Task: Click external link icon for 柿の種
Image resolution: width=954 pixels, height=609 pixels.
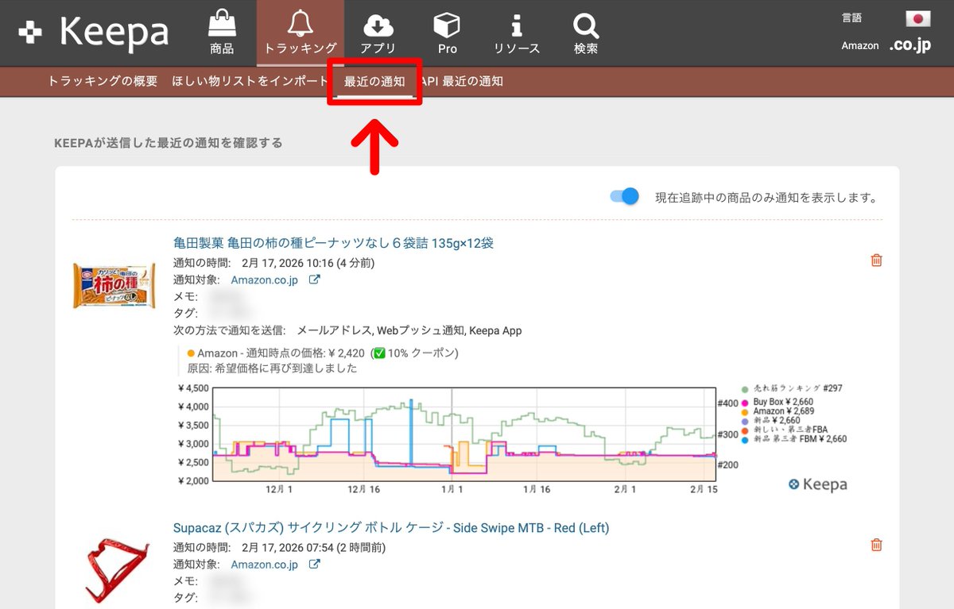Action: click(x=314, y=279)
